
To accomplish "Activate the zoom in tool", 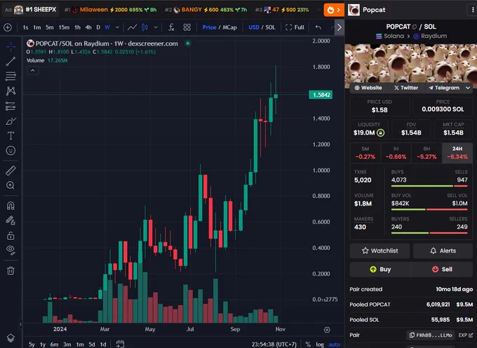I will coord(11,185).
